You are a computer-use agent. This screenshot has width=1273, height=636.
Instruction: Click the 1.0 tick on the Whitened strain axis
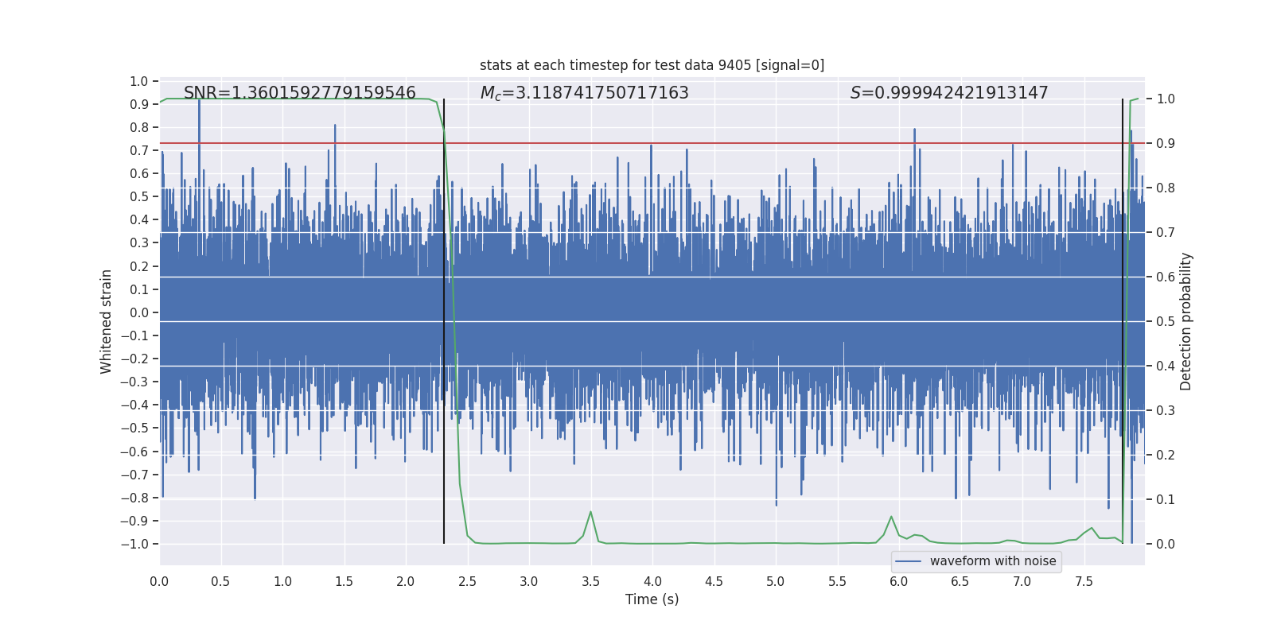[x=139, y=81]
